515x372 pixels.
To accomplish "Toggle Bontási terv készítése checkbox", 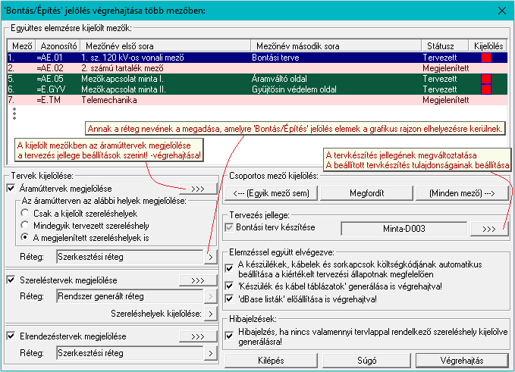I will click(x=229, y=227).
